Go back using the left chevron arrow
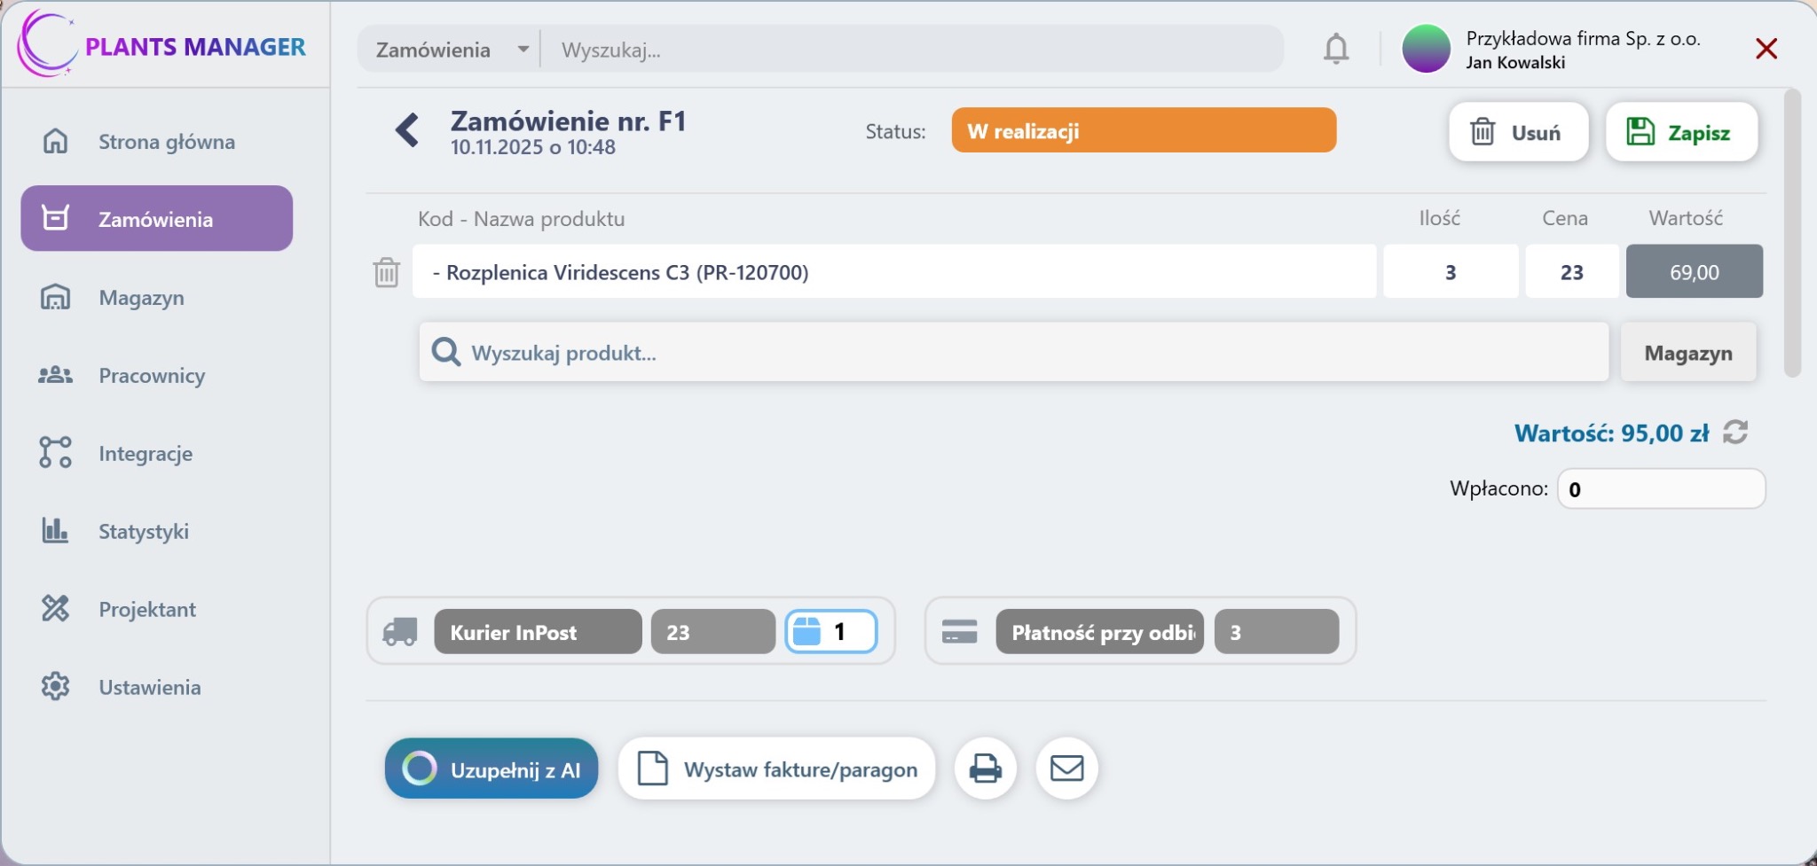Screen dimensions: 1817x866 point(407,130)
